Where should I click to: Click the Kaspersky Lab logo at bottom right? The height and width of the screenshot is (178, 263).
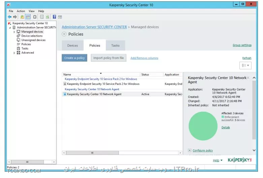(x=240, y=160)
